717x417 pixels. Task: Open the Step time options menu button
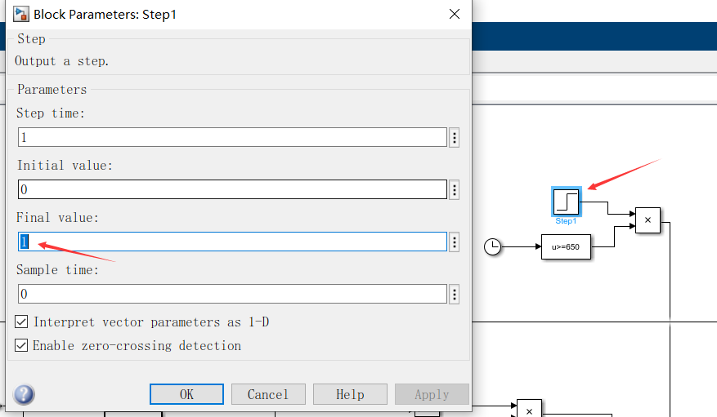[454, 137]
